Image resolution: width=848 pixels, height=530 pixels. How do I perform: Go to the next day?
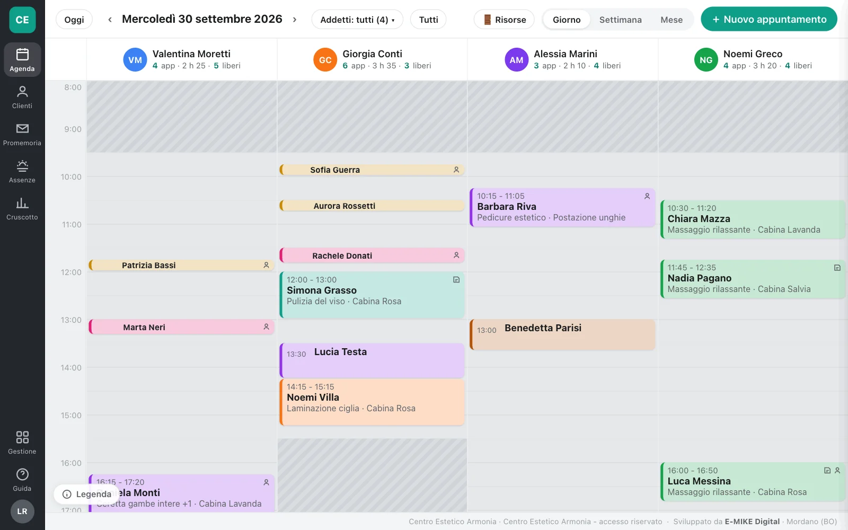(295, 20)
